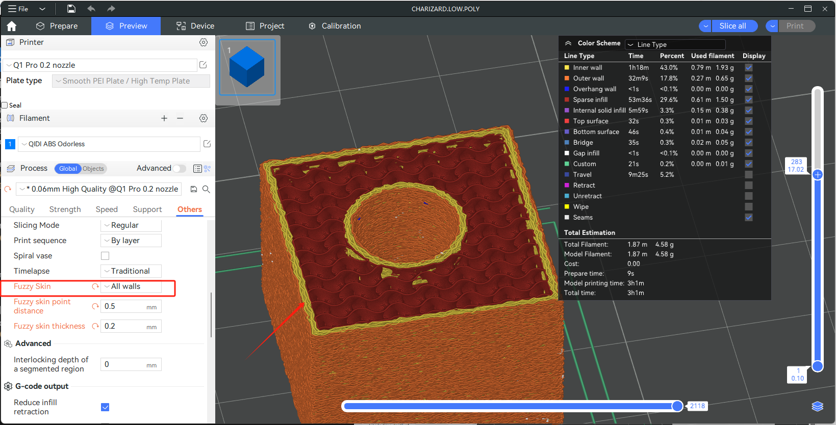Click the Undo arrow icon

coord(91,9)
